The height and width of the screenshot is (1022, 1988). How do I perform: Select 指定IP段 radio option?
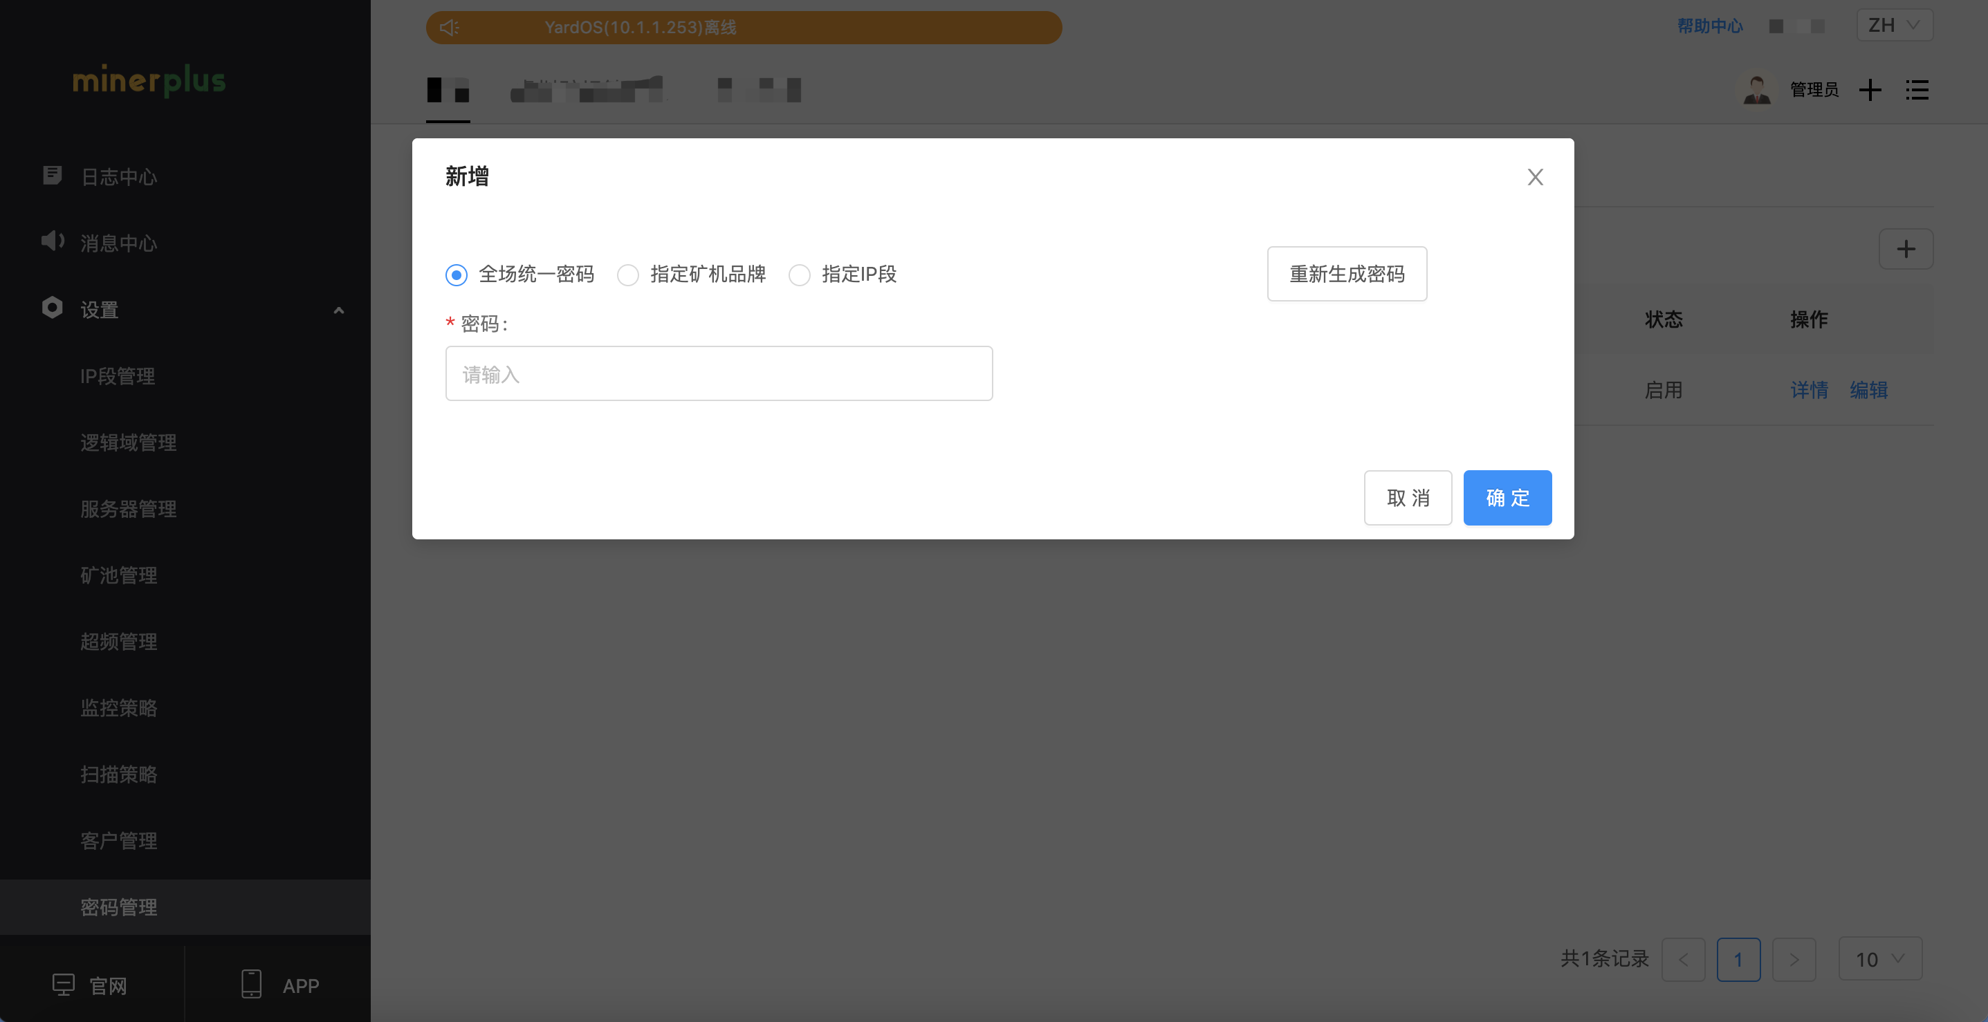tap(800, 275)
